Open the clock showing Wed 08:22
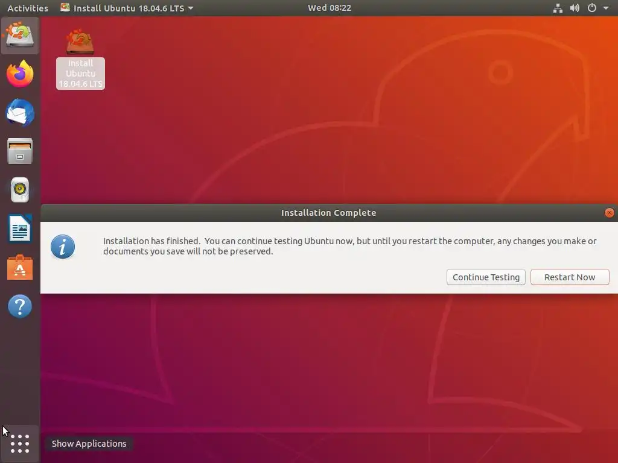 [330, 8]
